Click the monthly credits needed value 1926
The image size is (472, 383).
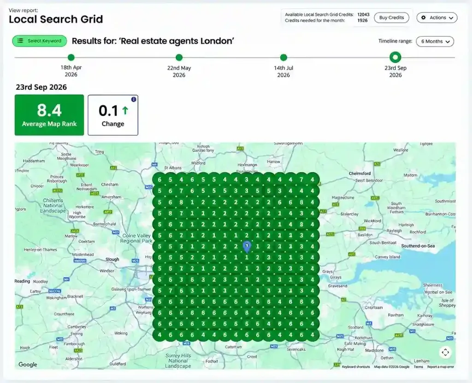point(362,20)
